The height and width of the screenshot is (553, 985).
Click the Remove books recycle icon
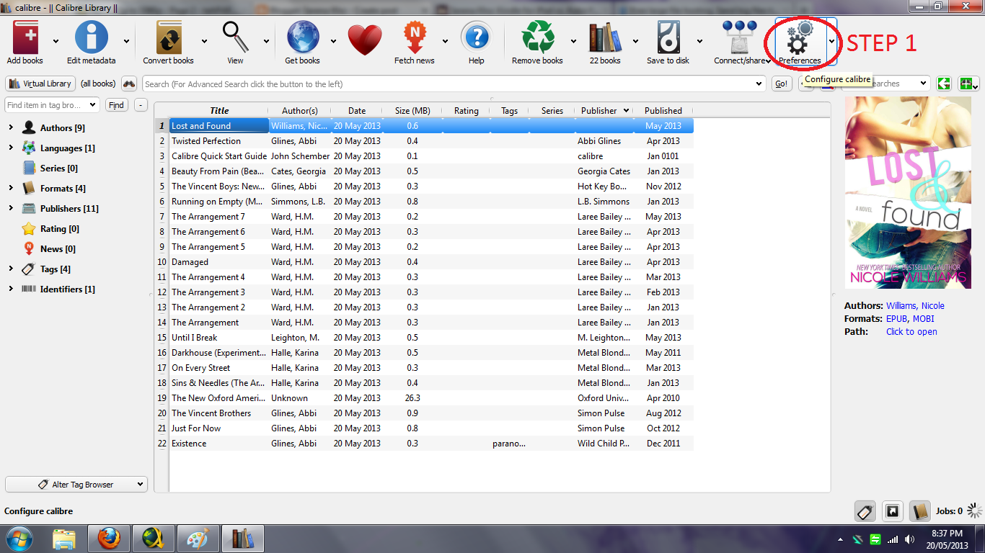tap(537, 37)
